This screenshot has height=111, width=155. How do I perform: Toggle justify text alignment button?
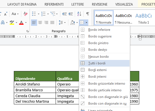pos(52,22)
